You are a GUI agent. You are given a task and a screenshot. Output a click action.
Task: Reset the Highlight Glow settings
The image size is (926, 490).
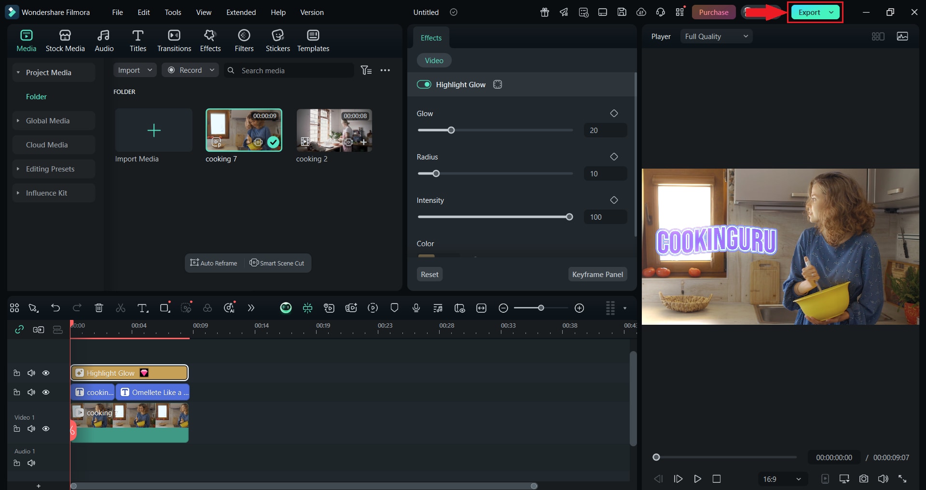pos(429,274)
